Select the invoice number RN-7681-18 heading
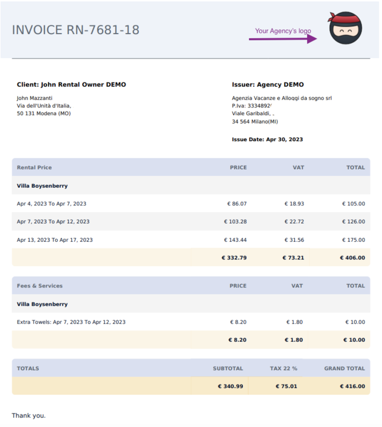The width and height of the screenshot is (382, 427). tap(76, 30)
